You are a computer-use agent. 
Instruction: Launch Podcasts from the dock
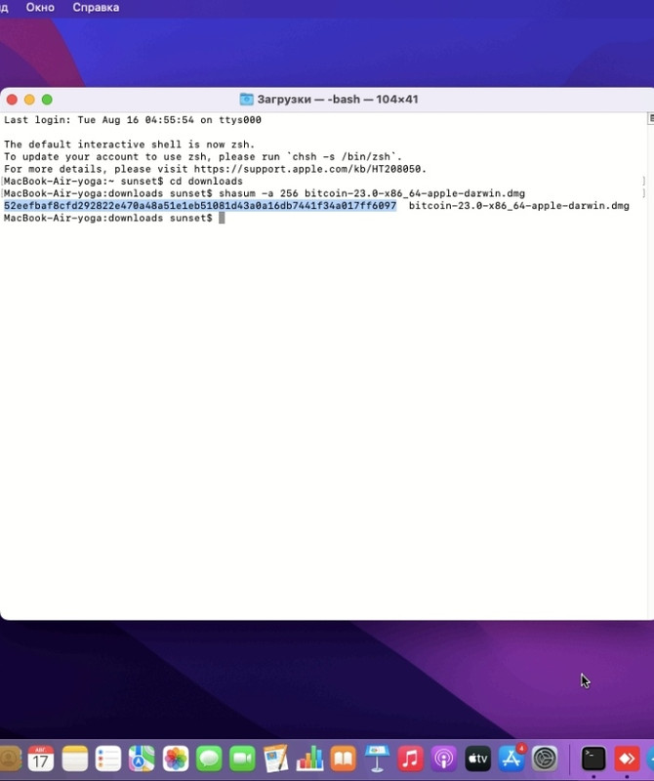tap(444, 759)
